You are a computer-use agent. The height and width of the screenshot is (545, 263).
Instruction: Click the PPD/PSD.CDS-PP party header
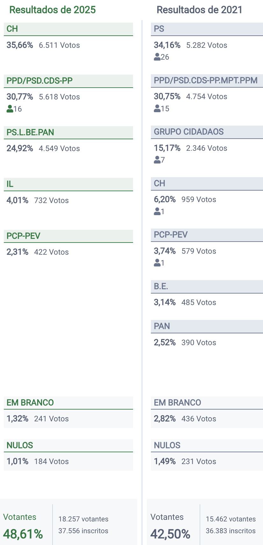(x=68, y=81)
